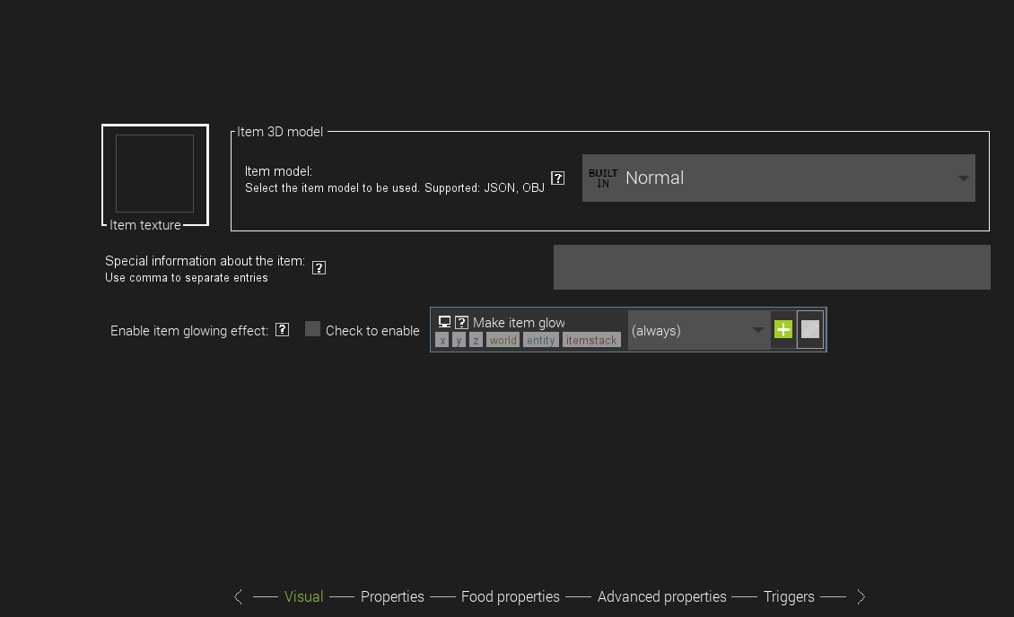The height and width of the screenshot is (617, 1014).
Task: Click the BUILT IN badge on the model selector
Action: [x=602, y=178]
